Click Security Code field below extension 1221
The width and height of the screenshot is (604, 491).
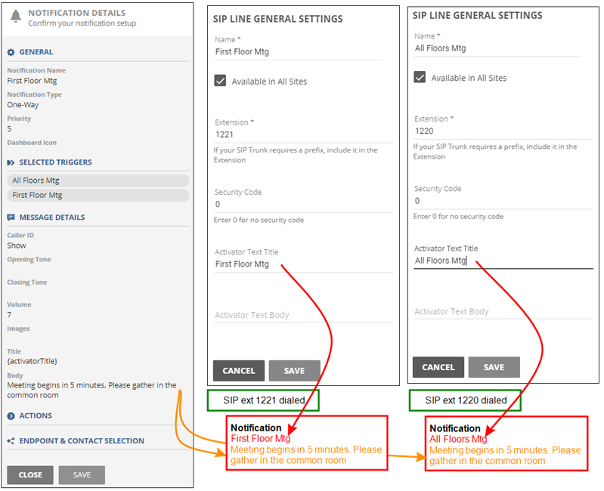tap(304, 204)
